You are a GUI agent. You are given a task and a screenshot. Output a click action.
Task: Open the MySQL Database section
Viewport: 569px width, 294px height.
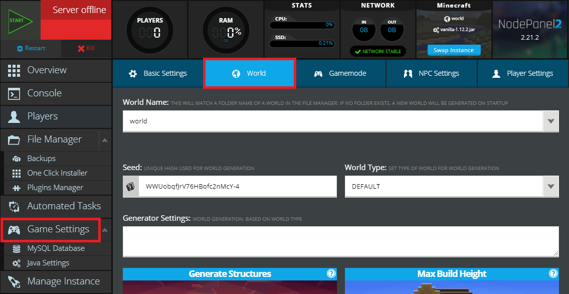pos(17,248)
